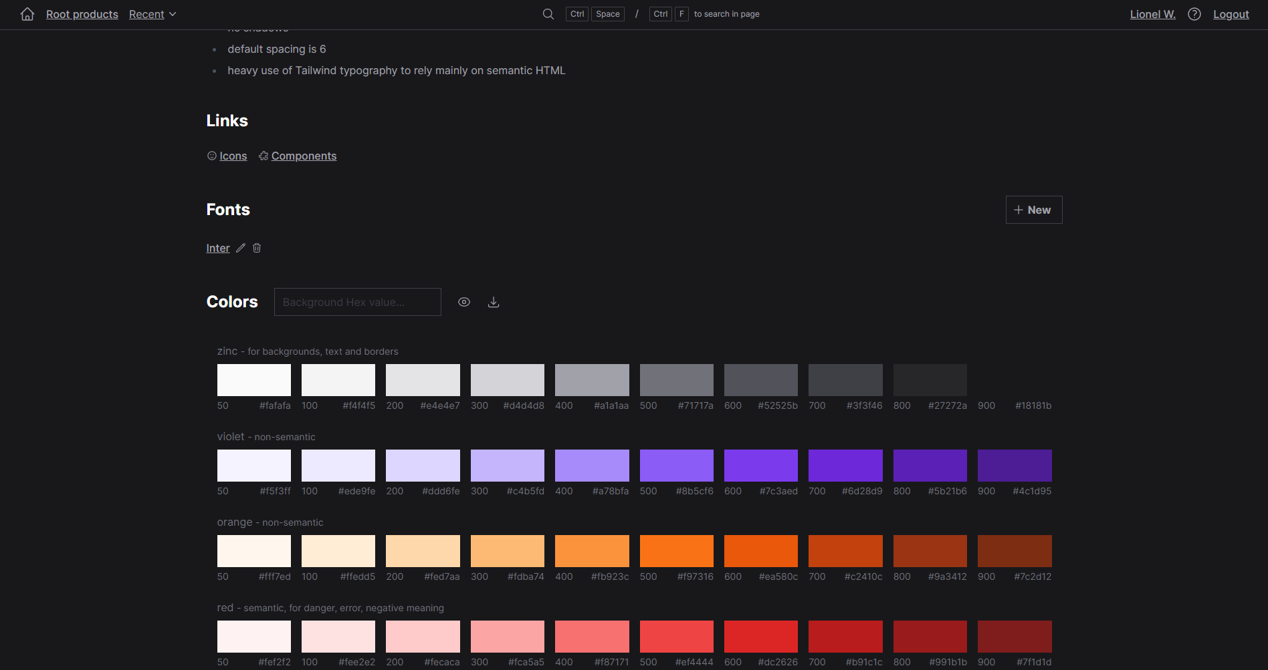This screenshot has height=670, width=1268.
Task: Select red 500 swatch #ef4444
Action: (x=677, y=637)
